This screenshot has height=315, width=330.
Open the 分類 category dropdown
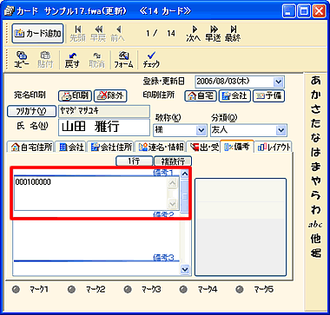[x=280, y=130]
